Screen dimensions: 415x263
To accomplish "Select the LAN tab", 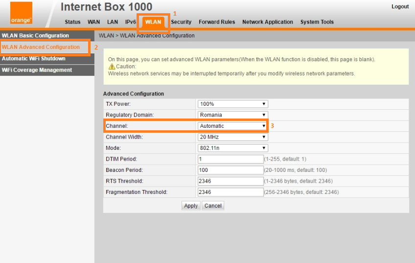I will 113,22.
